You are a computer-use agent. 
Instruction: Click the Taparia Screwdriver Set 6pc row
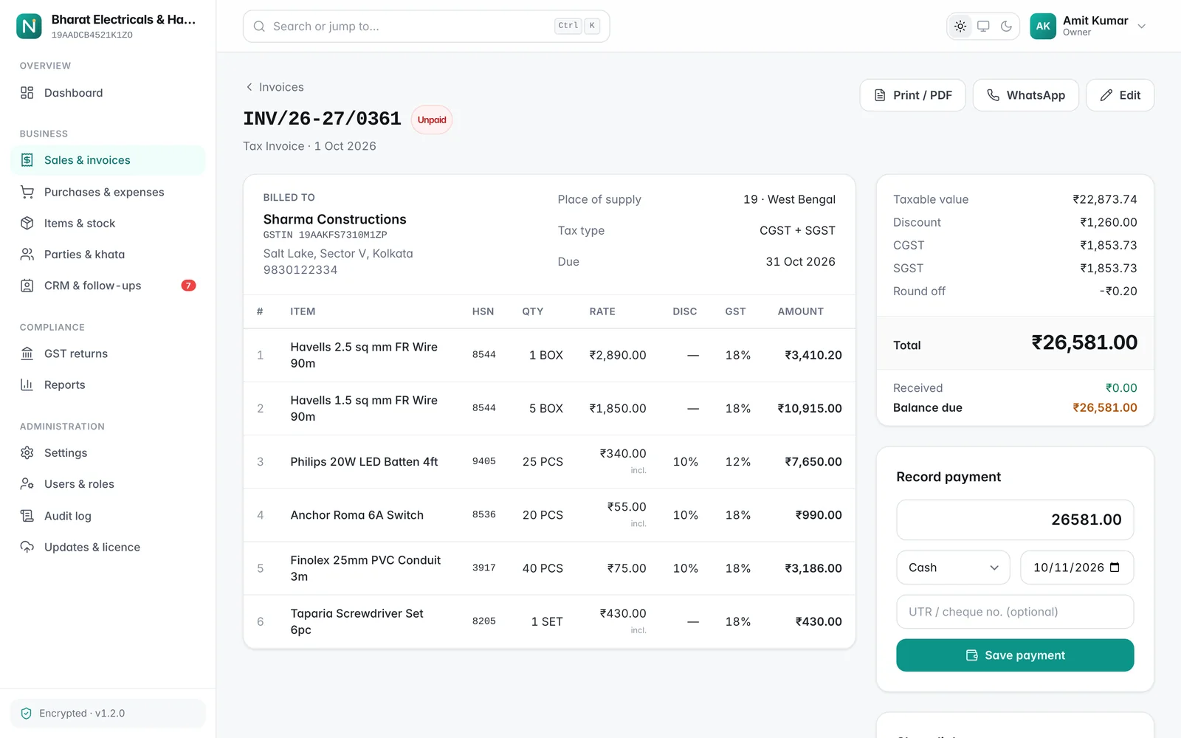pyautogui.click(x=549, y=621)
